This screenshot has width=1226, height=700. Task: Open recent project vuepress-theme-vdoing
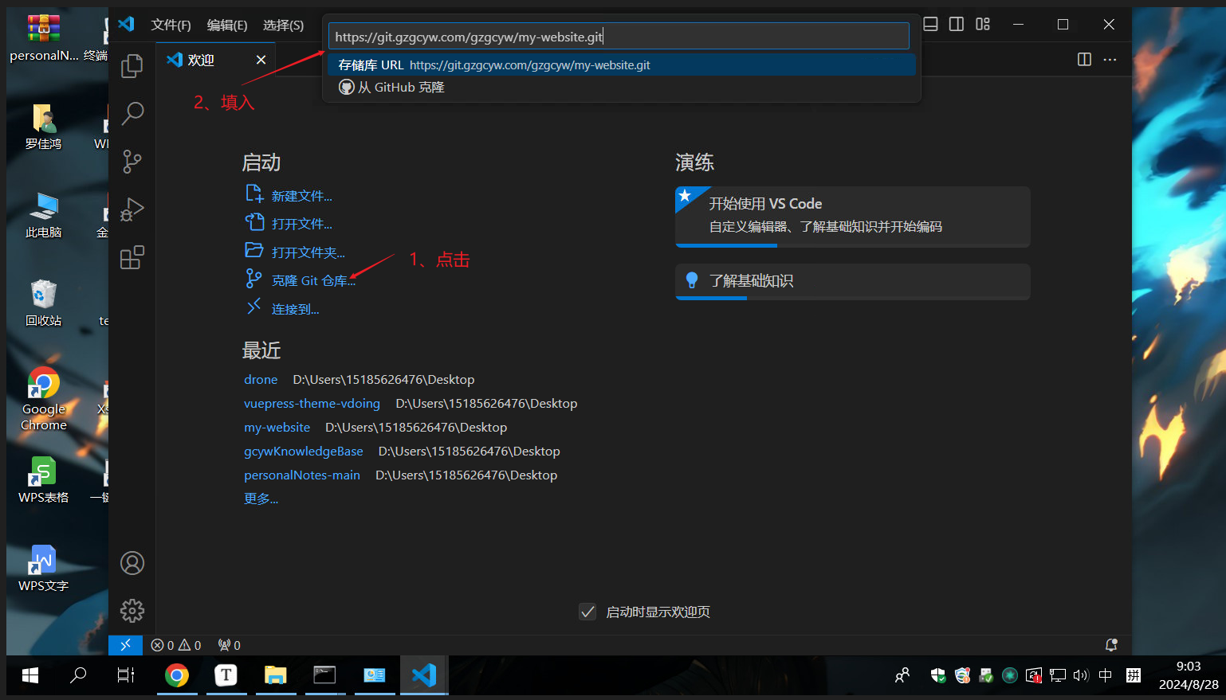point(312,404)
